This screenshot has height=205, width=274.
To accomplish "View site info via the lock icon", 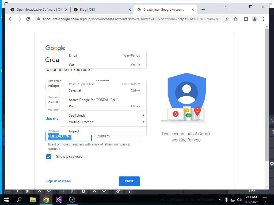I will pyautogui.click(x=39, y=19).
